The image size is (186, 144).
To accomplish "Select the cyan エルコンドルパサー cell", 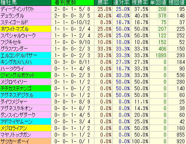I will [x=25, y=55].
